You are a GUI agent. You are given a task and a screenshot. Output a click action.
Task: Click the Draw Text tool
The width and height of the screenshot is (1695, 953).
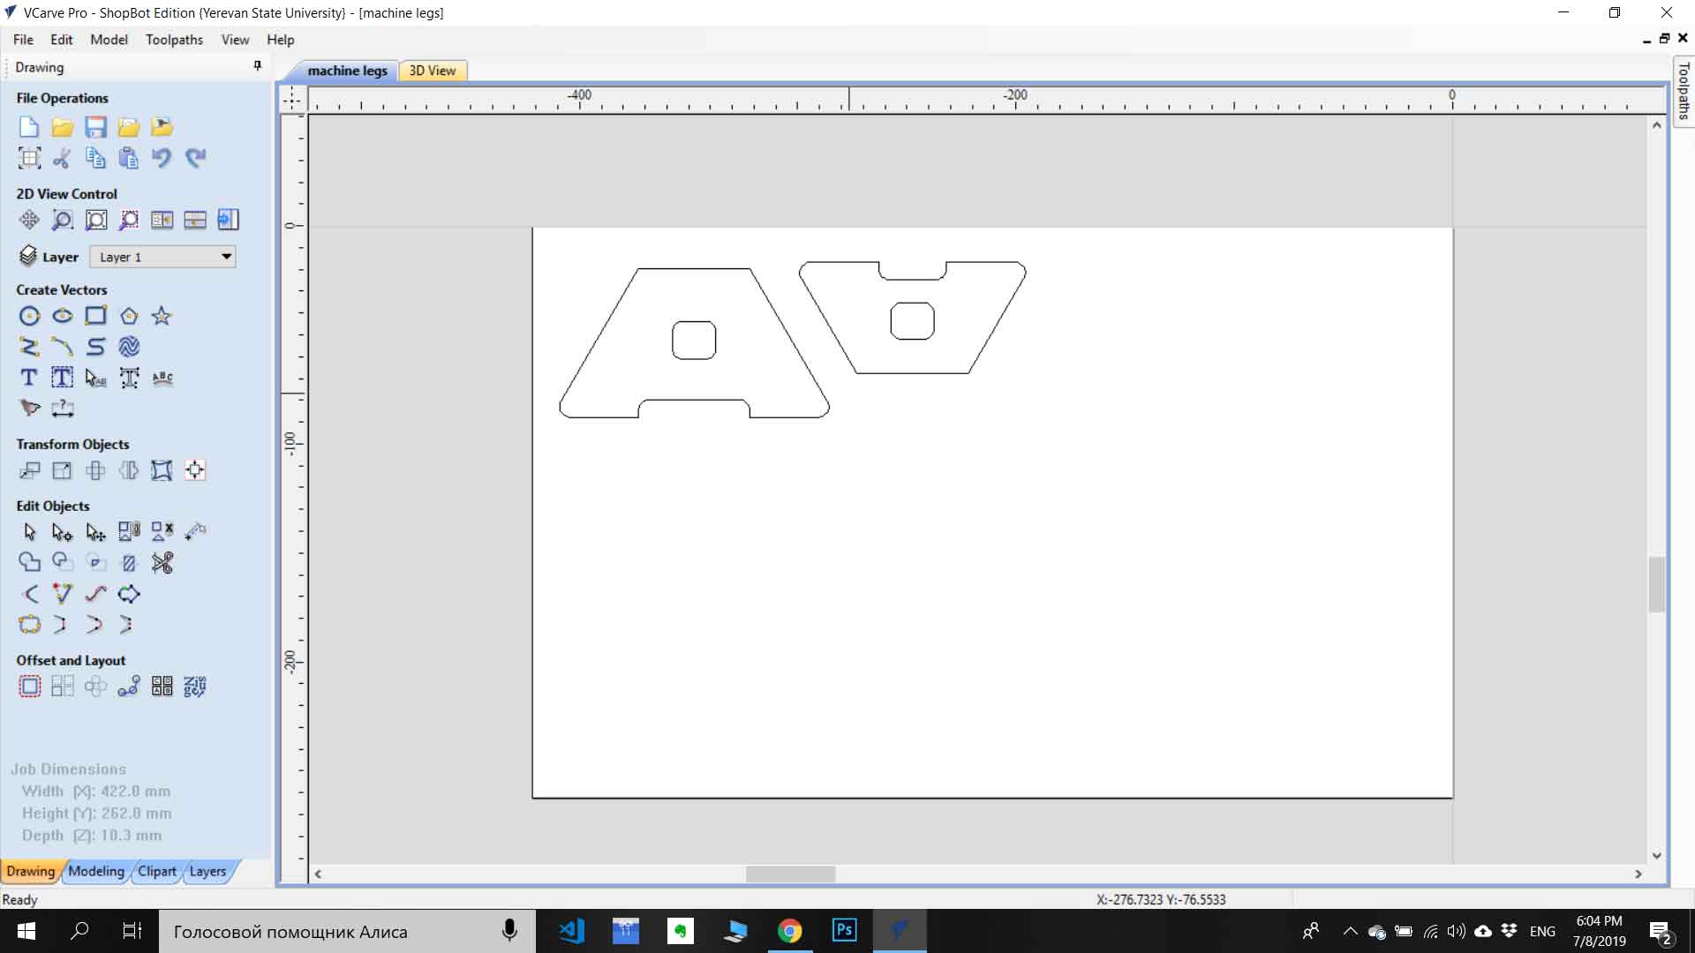(29, 378)
